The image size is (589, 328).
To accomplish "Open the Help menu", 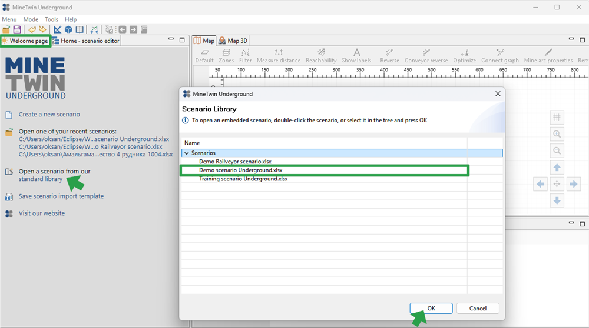I will (x=71, y=19).
